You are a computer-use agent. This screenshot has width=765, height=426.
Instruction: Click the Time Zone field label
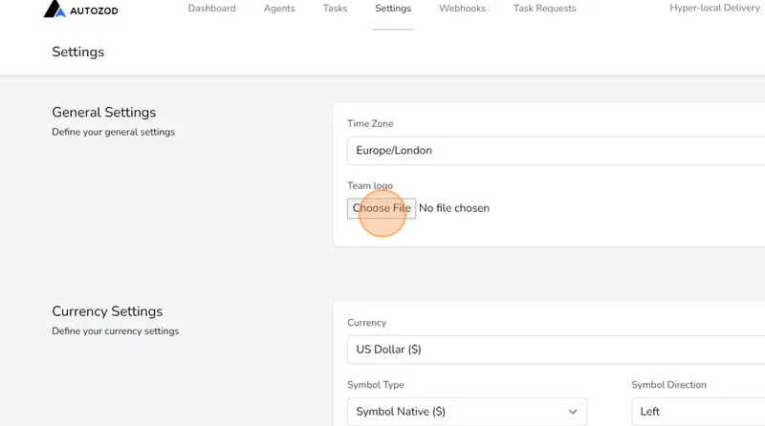(370, 124)
